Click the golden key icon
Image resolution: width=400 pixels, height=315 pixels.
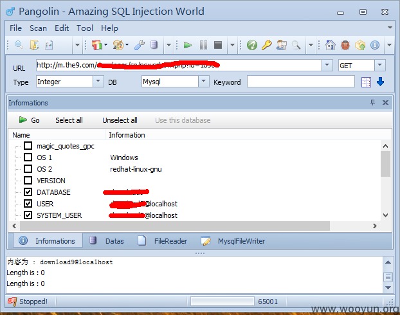(x=267, y=45)
